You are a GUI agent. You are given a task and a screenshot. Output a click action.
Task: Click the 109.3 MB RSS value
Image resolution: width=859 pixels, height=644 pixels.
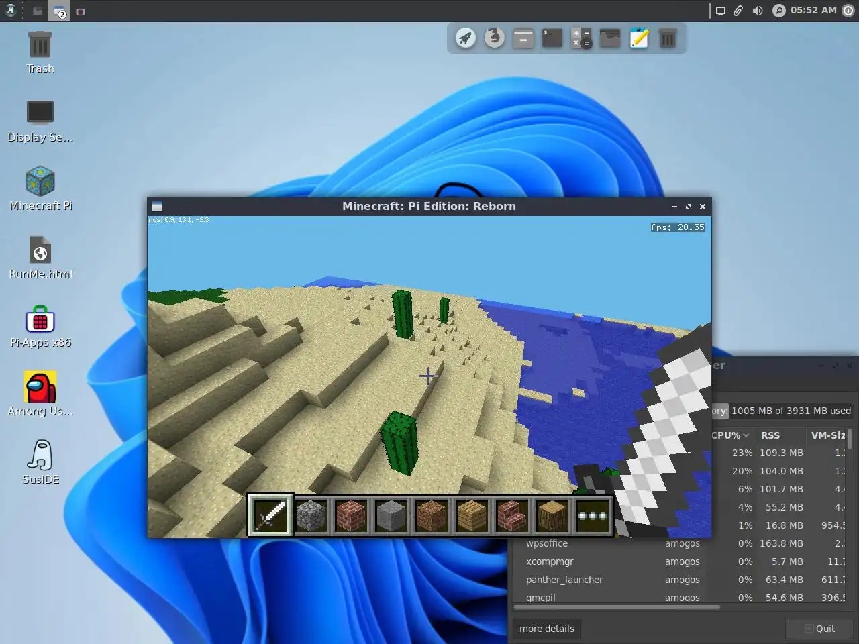781,453
